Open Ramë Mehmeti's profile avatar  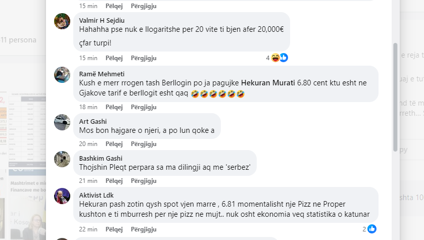coord(62,75)
